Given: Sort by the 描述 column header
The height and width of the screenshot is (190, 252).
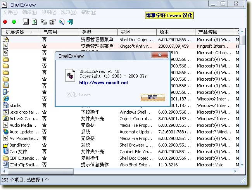Looking at the screenshot, I should [137, 32].
